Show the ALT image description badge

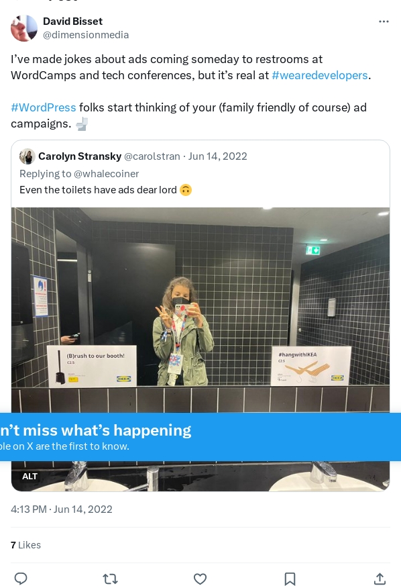[x=30, y=477]
